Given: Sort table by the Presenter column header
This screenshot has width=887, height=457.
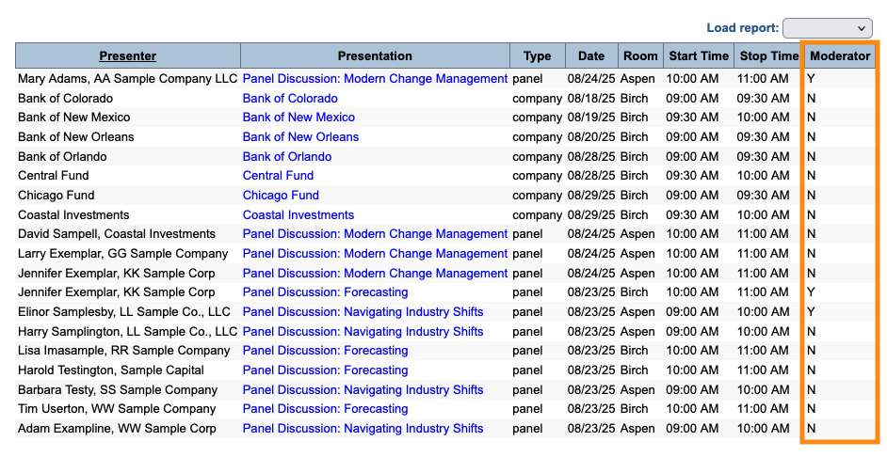Looking at the screenshot, I should pos(128,55).
